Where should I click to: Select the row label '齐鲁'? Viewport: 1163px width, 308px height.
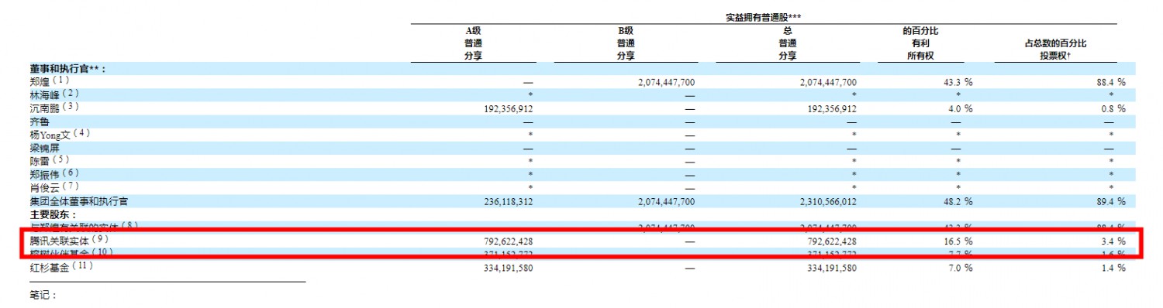pyautogui.click(x=39, y=121)
